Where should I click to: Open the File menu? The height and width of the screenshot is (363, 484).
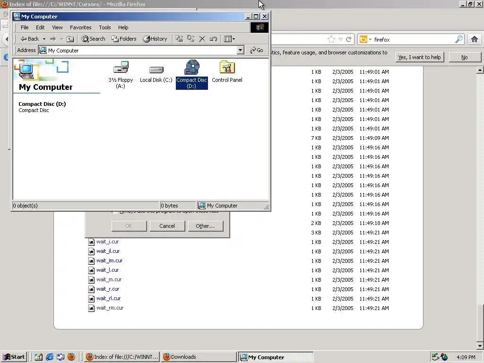click(25, 27)
